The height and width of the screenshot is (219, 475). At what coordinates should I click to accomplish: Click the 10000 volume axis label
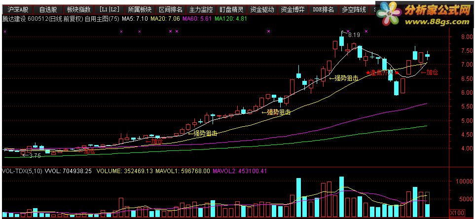coord(464,181)
